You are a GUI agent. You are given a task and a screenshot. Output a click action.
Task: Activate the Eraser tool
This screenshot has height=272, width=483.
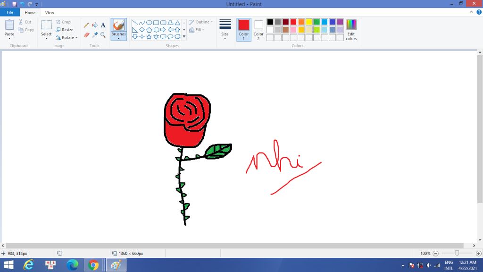click(86, 35)
